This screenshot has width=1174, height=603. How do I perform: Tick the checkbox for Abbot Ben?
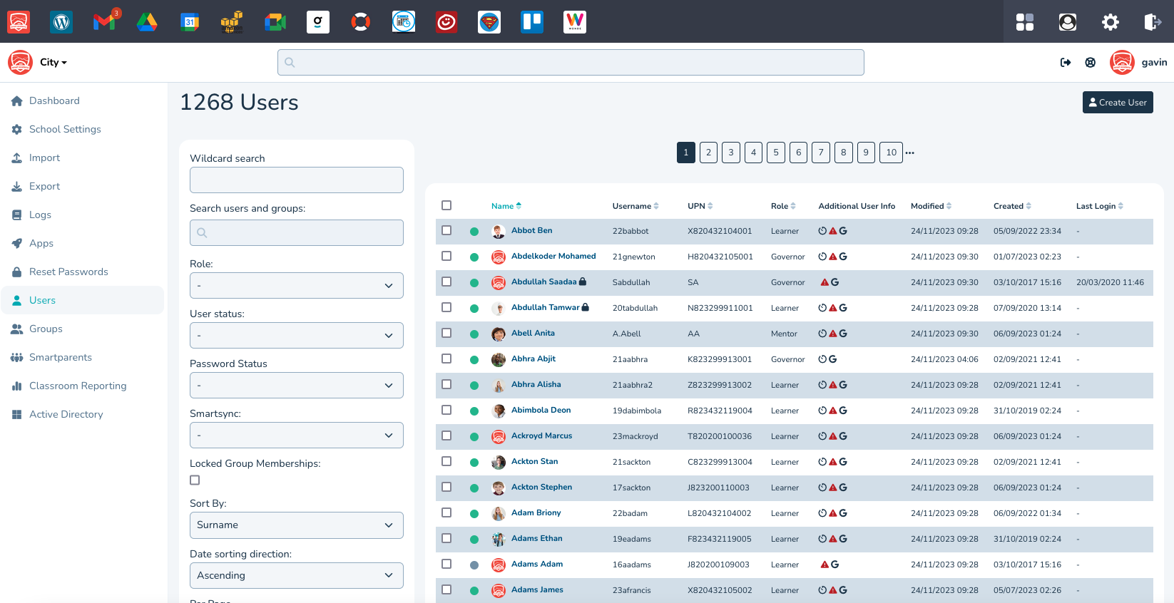point(446,230)
